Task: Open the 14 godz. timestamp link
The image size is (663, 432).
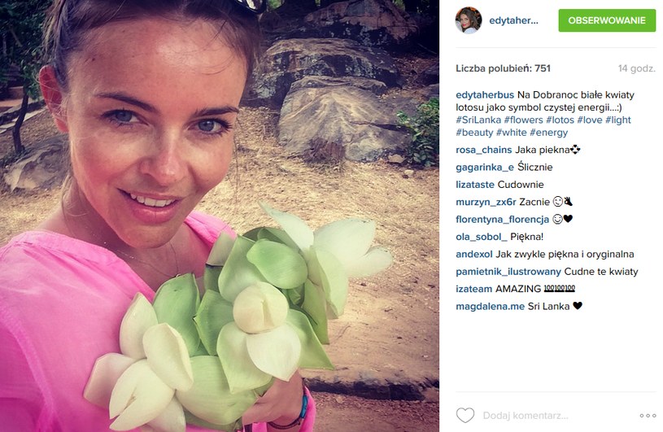Action: tap(637, 68)
